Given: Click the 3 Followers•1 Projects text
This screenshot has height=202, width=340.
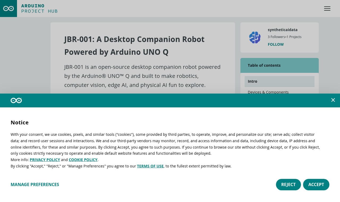Looking at the screenshot, I should [x=284, y=37].
